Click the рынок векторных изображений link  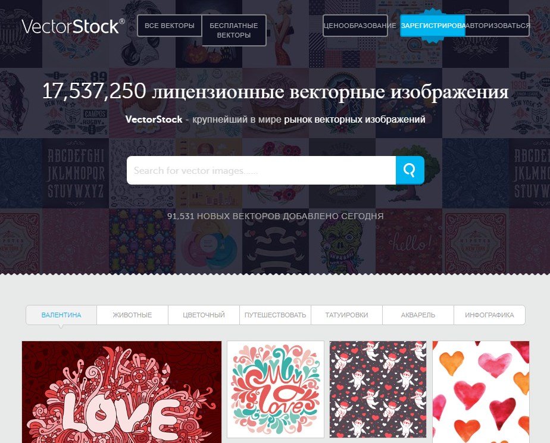[x=355, y=119]
